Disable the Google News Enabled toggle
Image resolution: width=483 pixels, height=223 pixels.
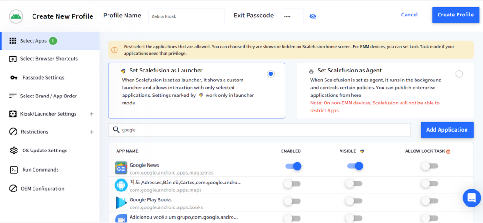[x=293, y=166]
